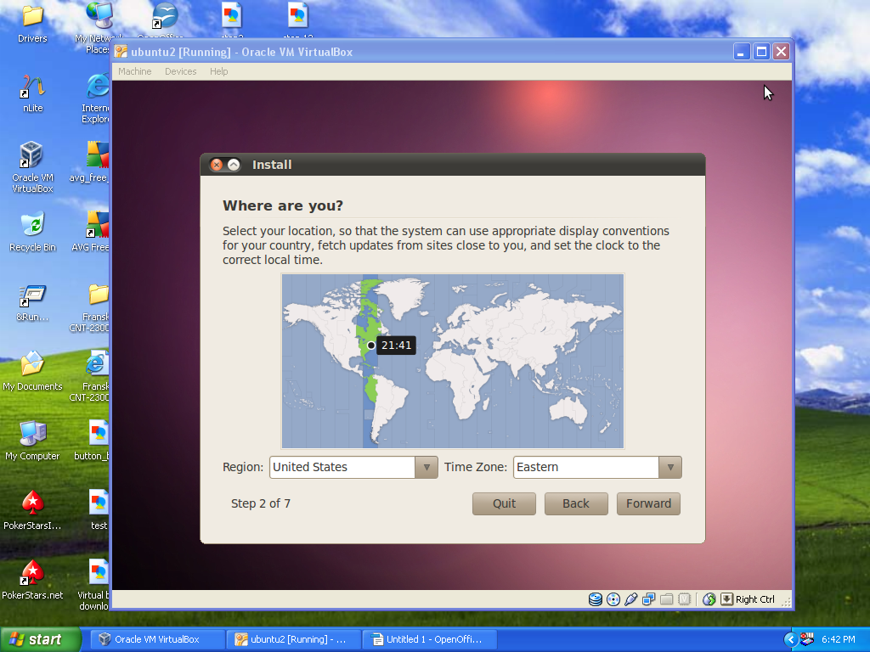Click the Windows start button
This screenshot has height=652, width=870.
point(40,639)
